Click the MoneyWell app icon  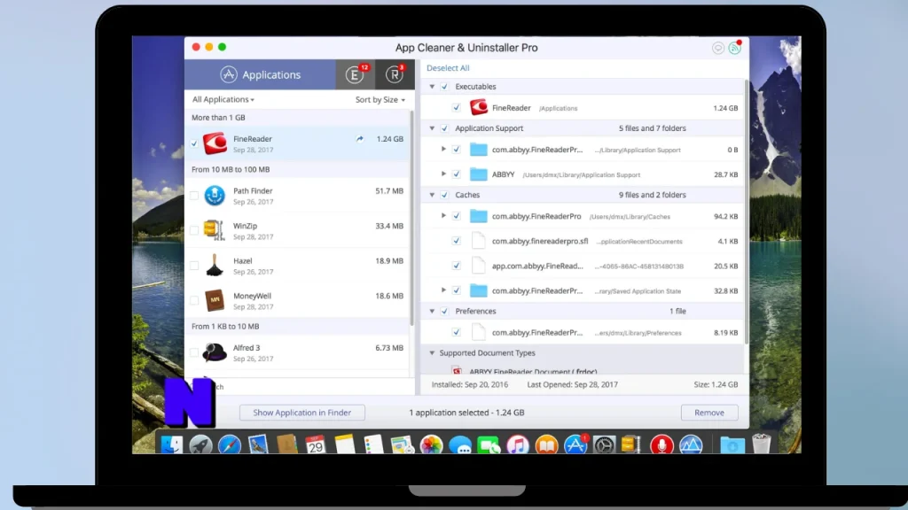click(215, 301)
